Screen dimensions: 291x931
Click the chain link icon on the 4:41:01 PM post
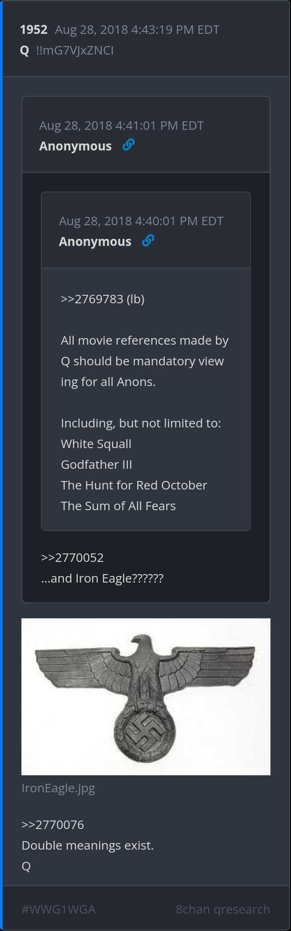point(128,145)
